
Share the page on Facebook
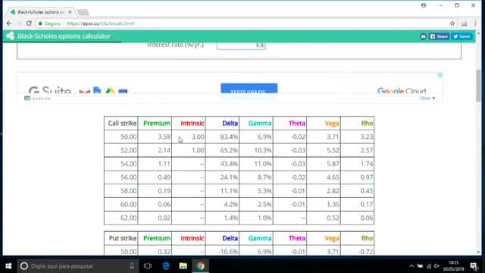pyautogui.click(x=439, y=36)
